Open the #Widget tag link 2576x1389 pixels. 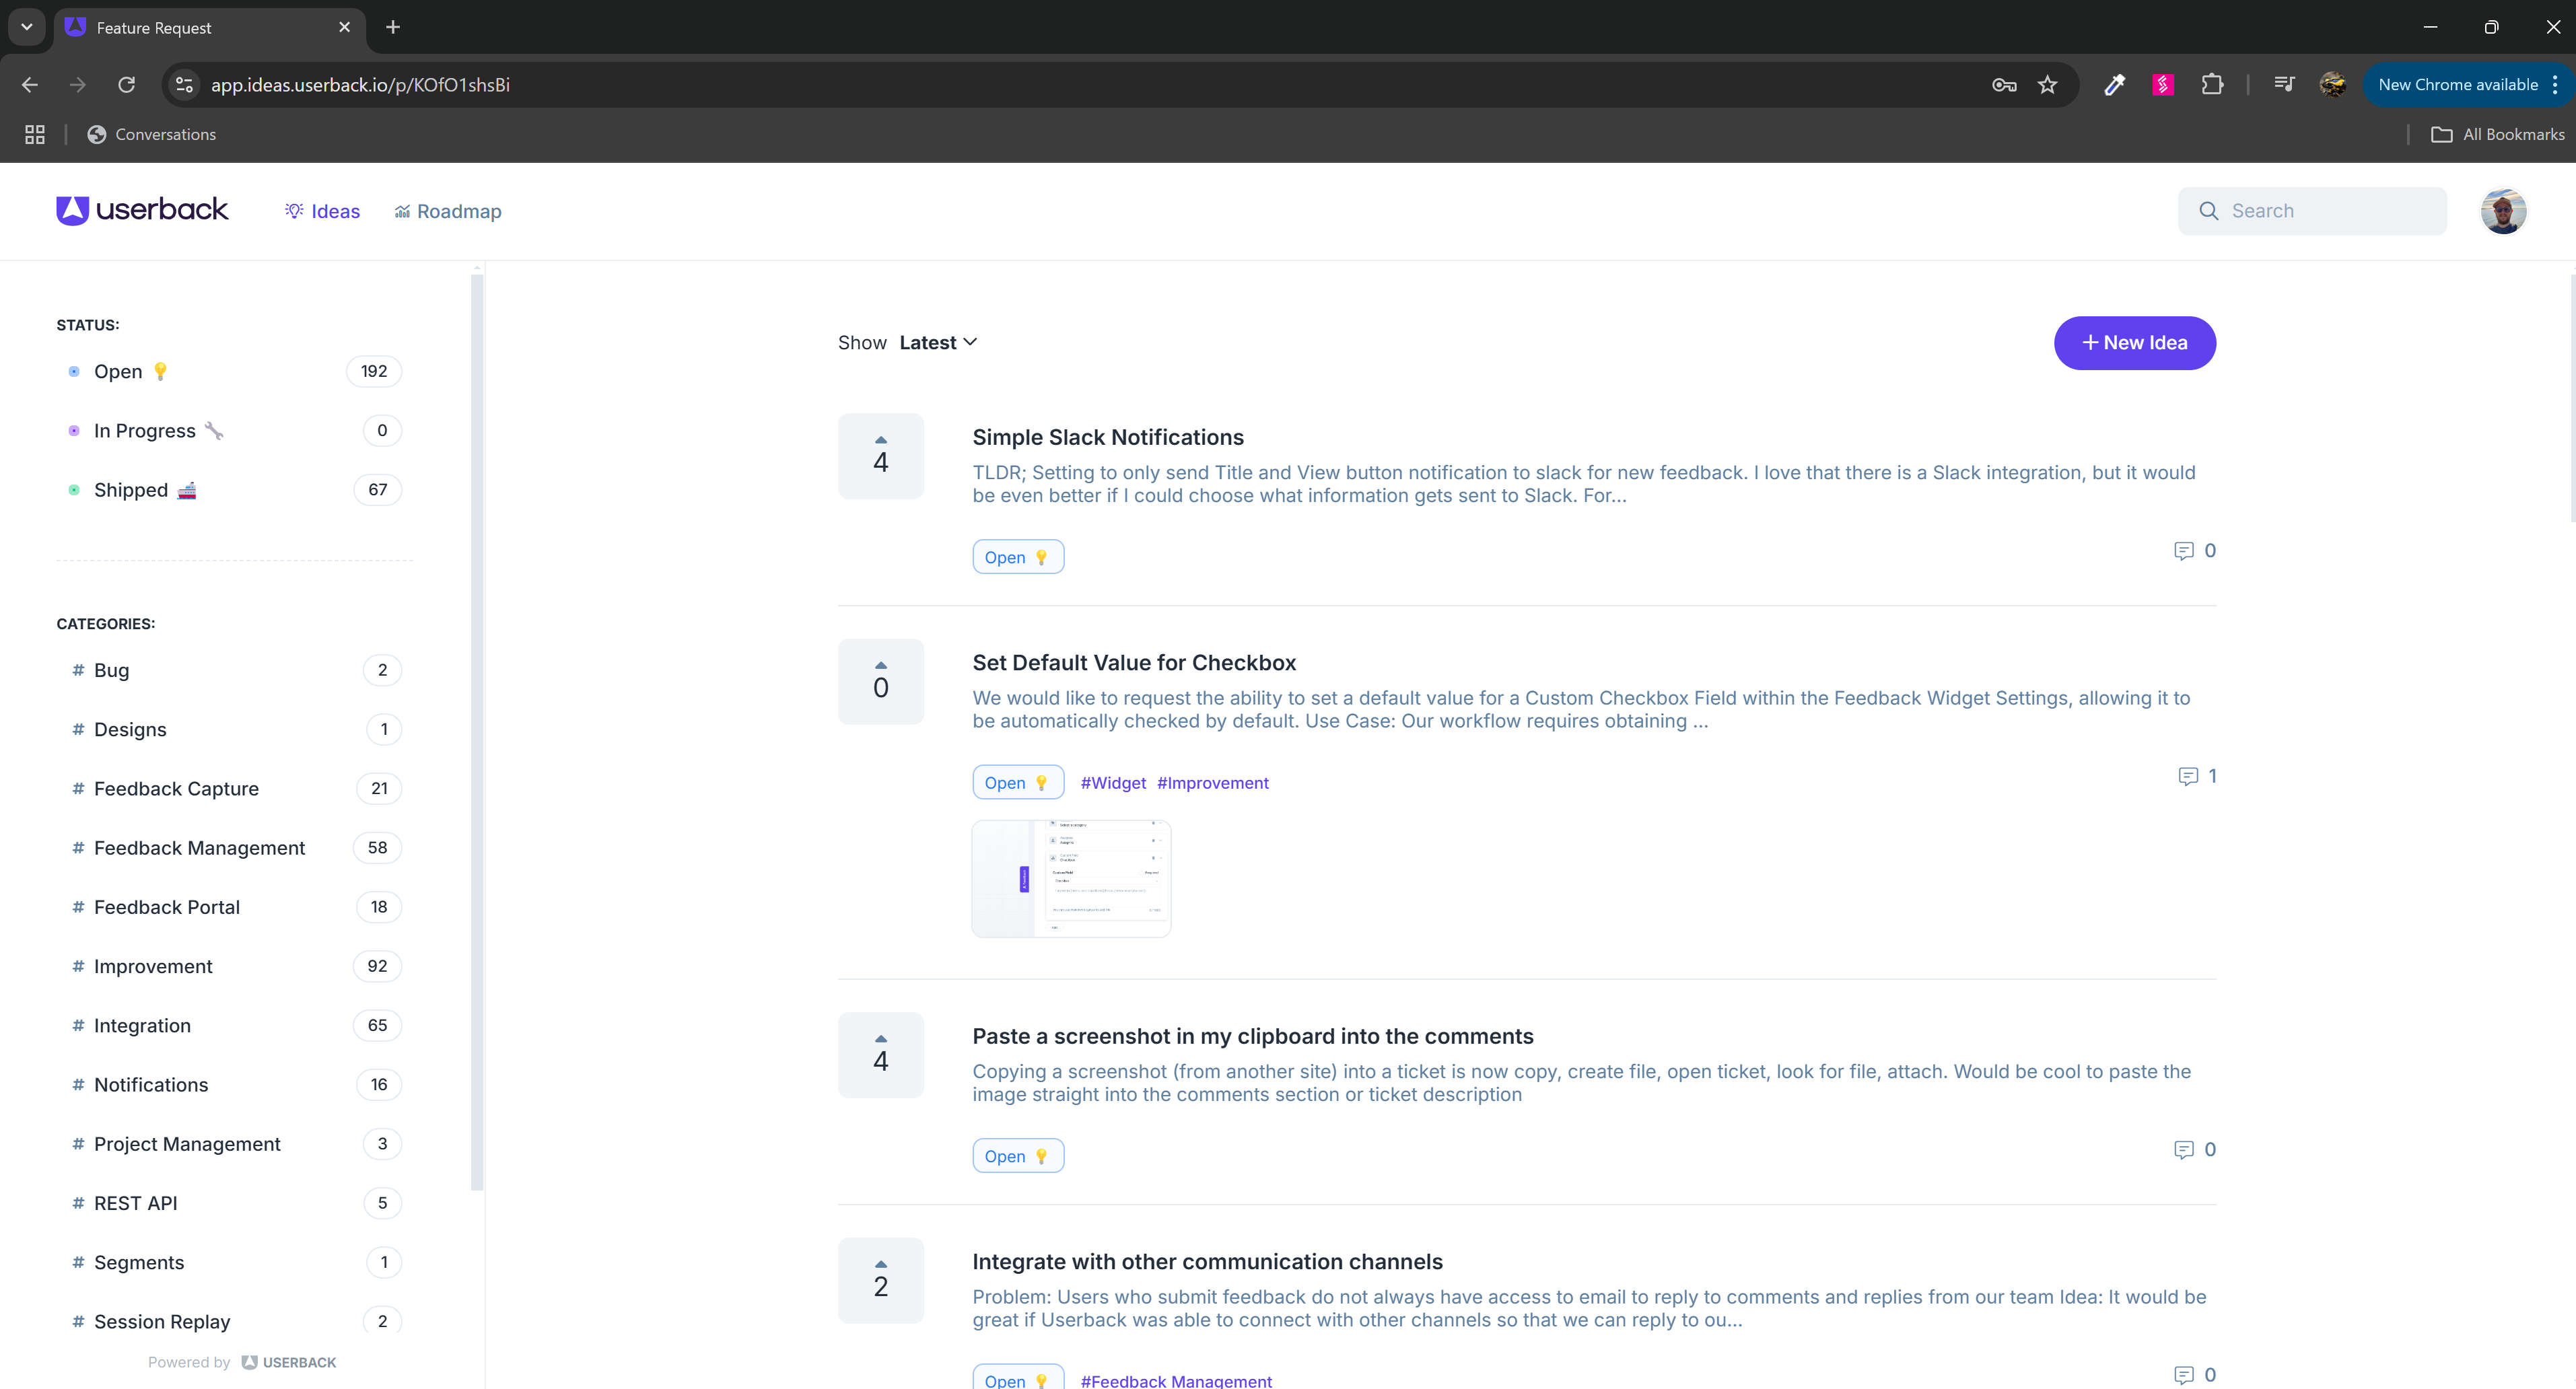[x=1112, y=783]
